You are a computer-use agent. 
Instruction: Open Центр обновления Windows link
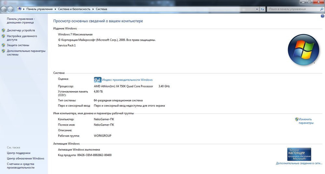point(25,158)
